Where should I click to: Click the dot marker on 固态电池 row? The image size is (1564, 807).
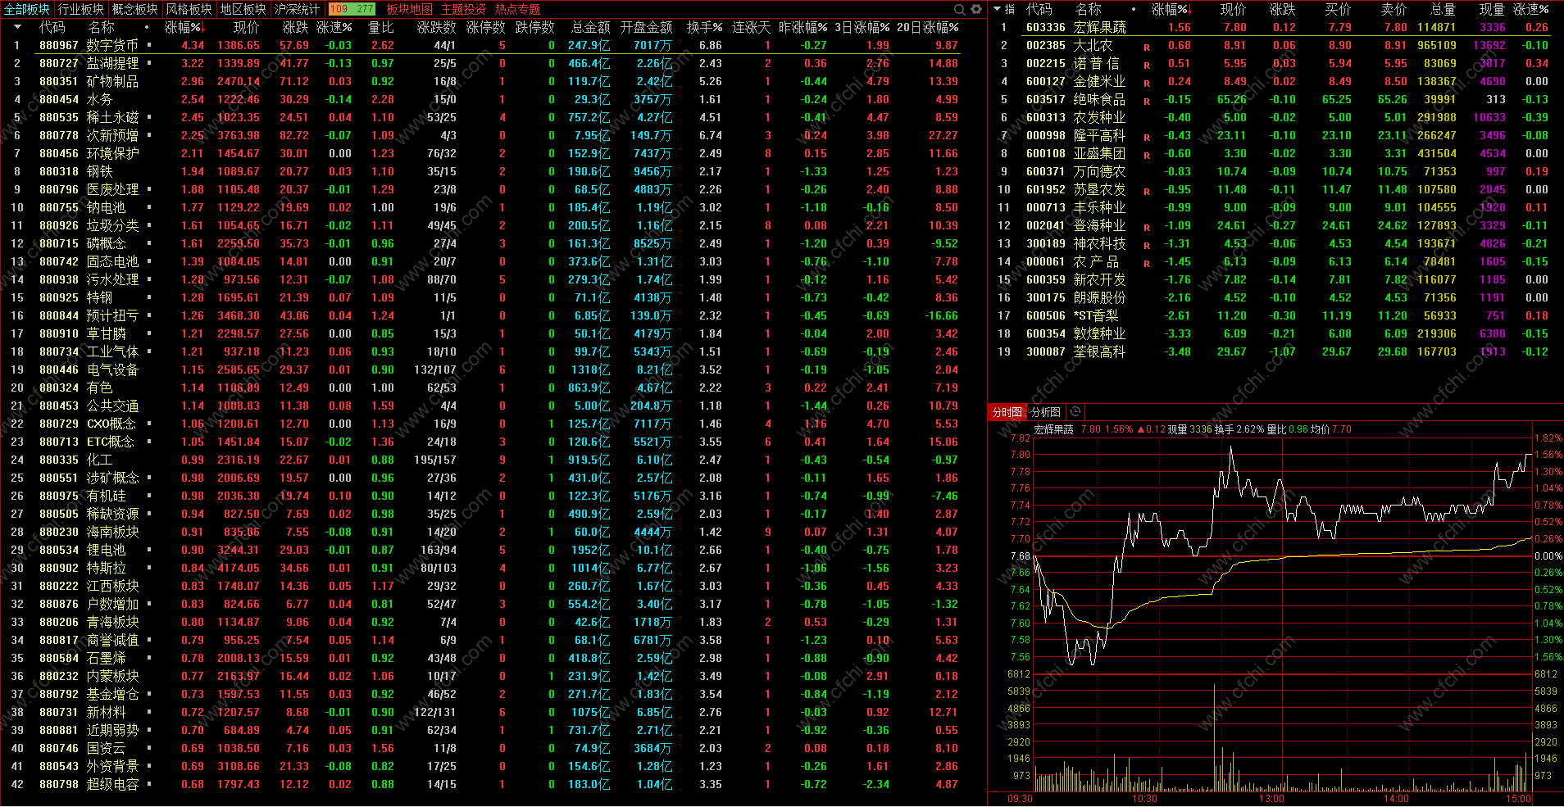point(149,261)
